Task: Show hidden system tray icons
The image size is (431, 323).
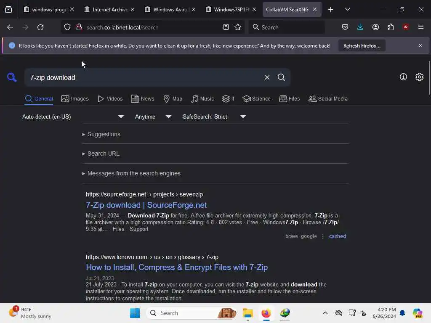Action: (x=325, y=313)
